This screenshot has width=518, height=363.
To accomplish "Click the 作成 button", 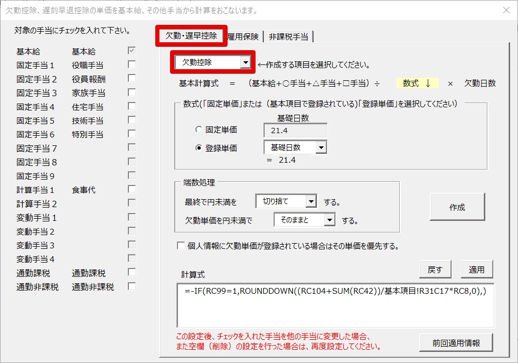I will (458, 207).
